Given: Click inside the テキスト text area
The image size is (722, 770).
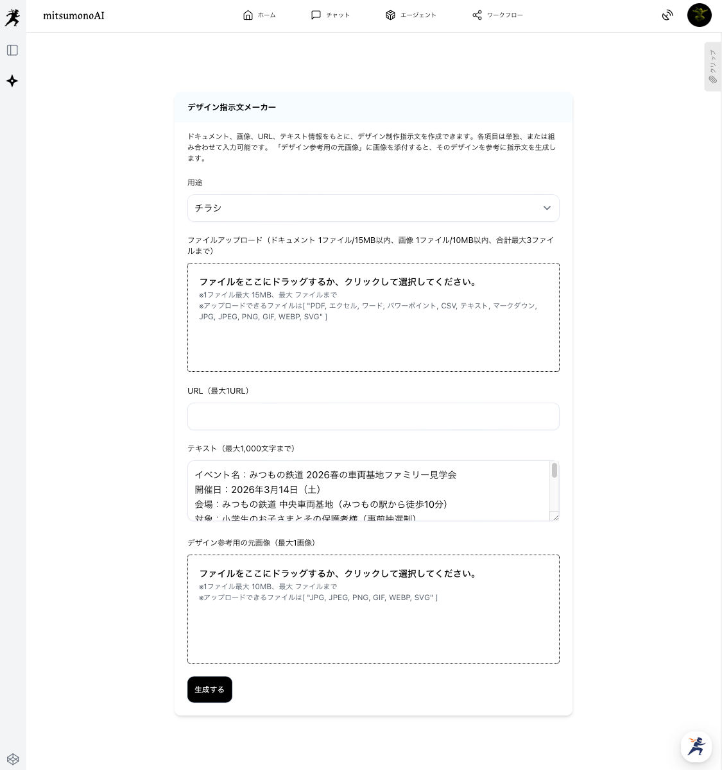Looking at the screenshot, I should pos(369,490).
